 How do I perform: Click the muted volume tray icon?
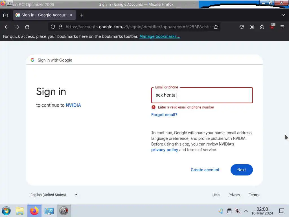[238, 211]
